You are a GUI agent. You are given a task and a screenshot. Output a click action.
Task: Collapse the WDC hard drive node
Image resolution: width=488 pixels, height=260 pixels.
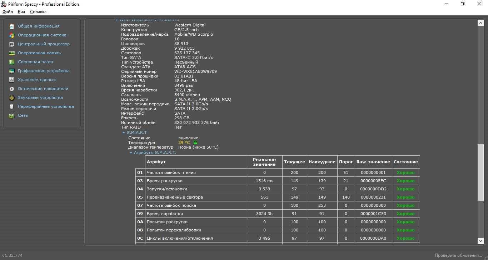click(x=116, y=20)
